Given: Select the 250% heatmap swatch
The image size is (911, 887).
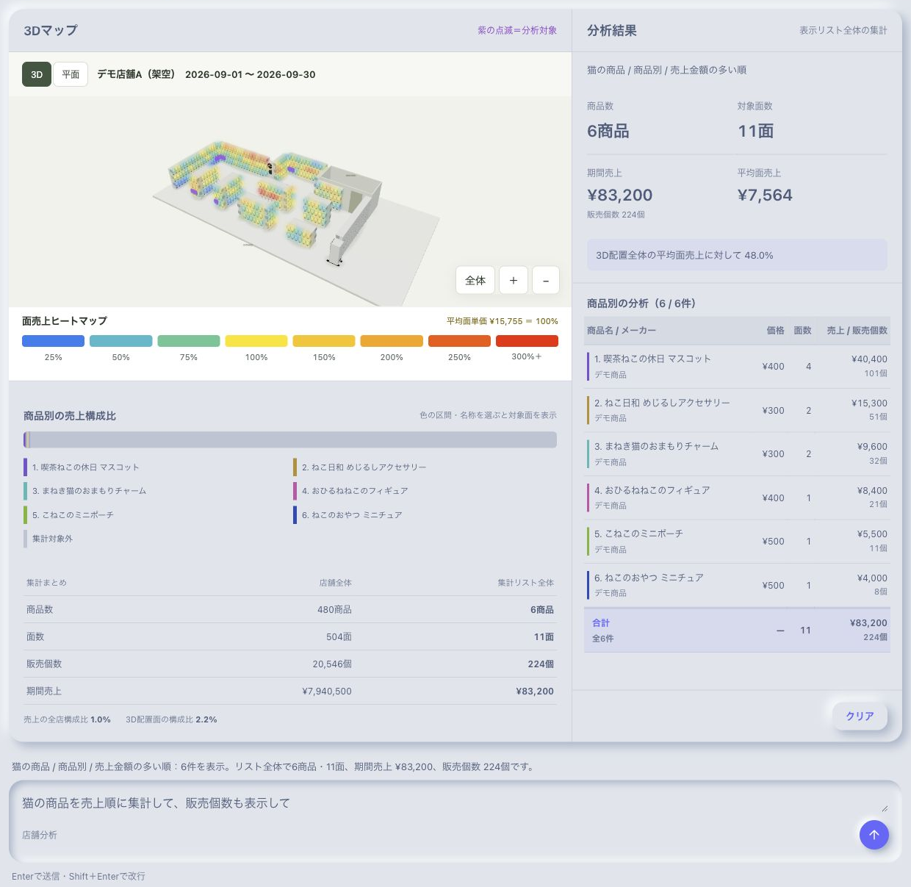Looking at the screenshot, I should click(459, 341).
